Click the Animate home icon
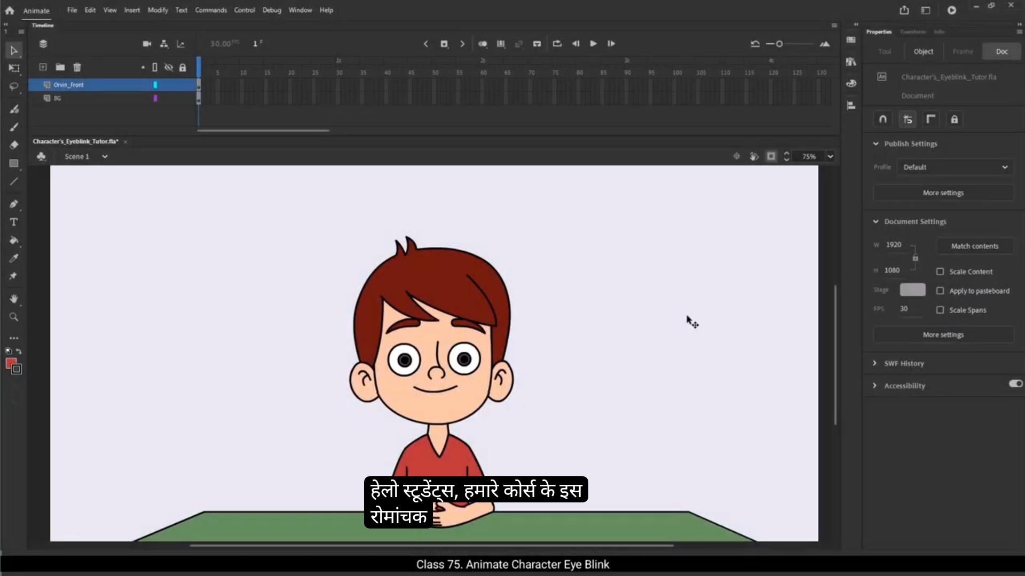1025x576 pixels. point(10,10)
